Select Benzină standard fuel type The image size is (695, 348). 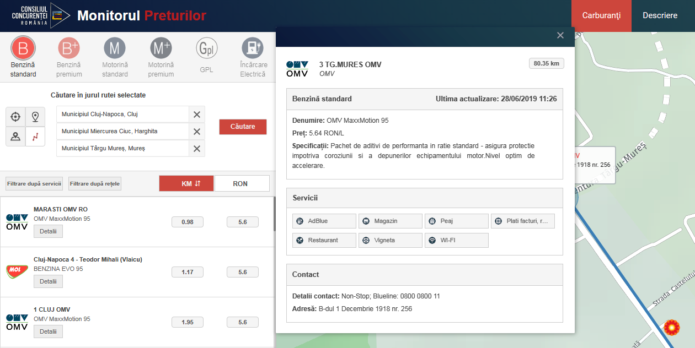tap(23, 57)
